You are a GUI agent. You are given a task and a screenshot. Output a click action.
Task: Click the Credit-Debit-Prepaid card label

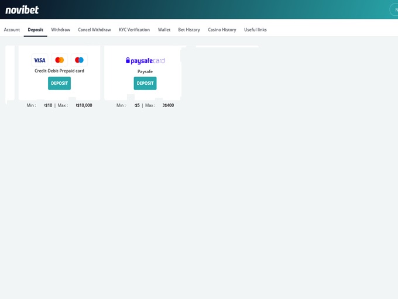59,71
